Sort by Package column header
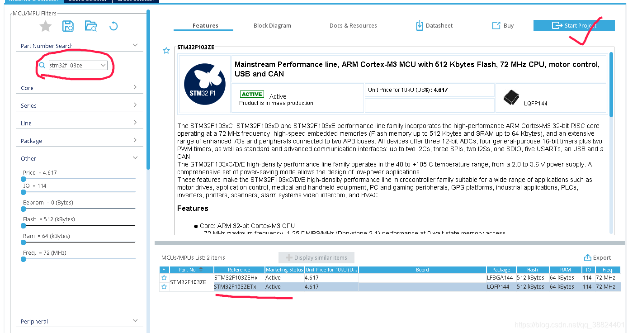The width and height of the screenshot is (628, 333). coord(501,270)
